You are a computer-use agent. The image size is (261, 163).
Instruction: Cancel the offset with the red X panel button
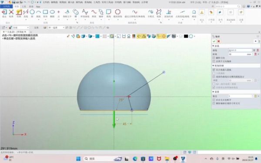click(218, 41)
